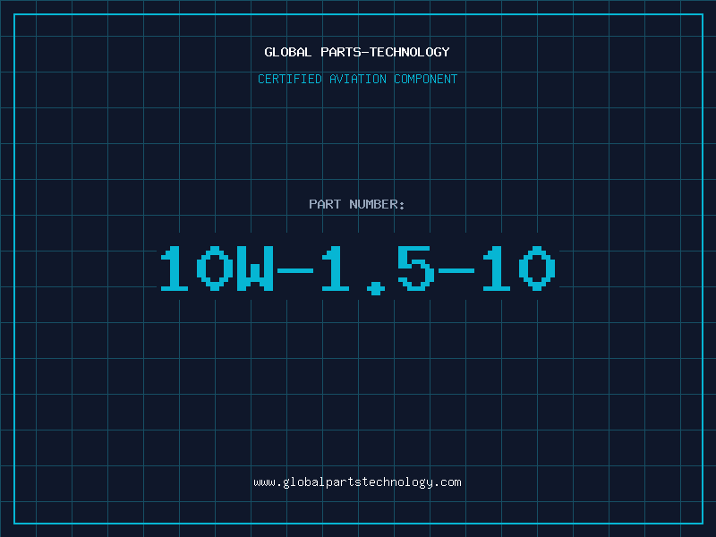Open the www.globalpartstechnology.com link
Screen dimensions: 716x537
(x=357, y=482)
